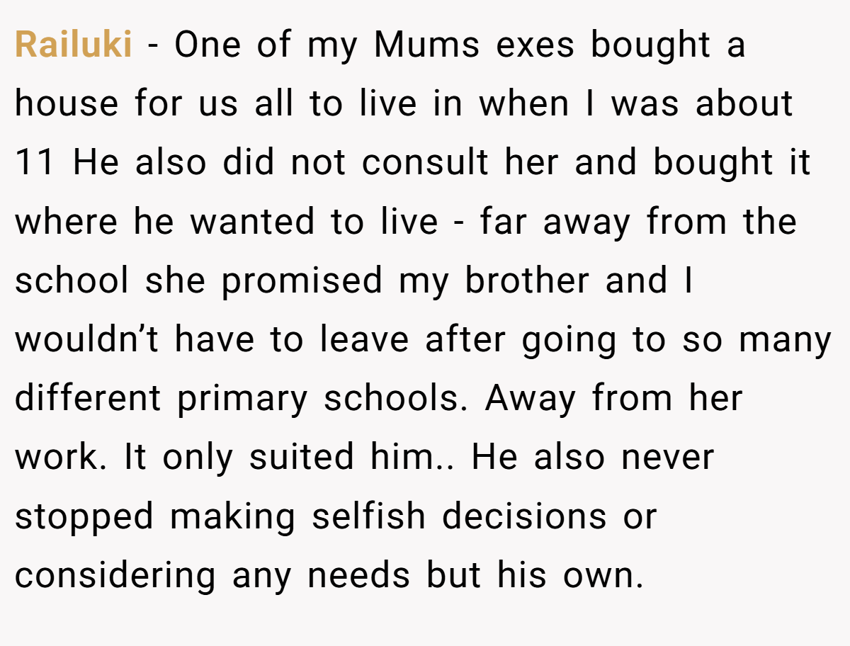Click the word "promised" in the comment
This screenshot has width=850, height=646.
click(302, 283)
